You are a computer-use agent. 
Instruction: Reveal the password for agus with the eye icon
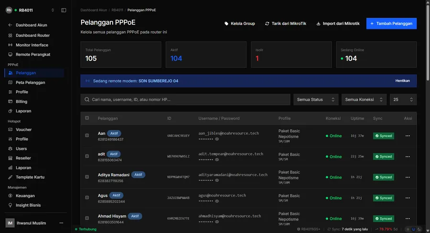click(x=217, y=201)
